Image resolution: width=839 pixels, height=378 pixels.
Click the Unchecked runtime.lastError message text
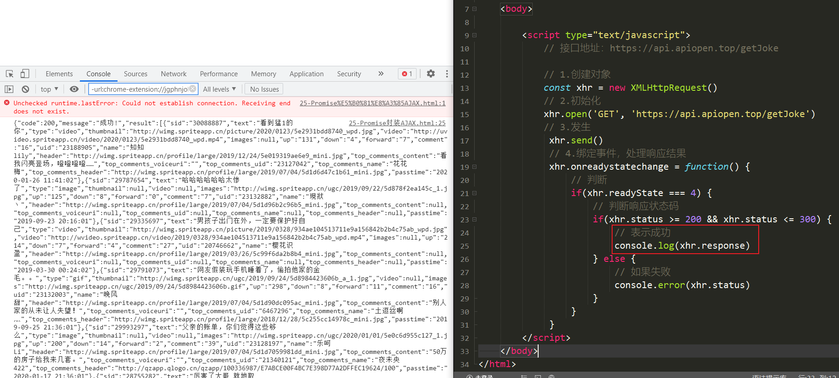click(152, 107)
